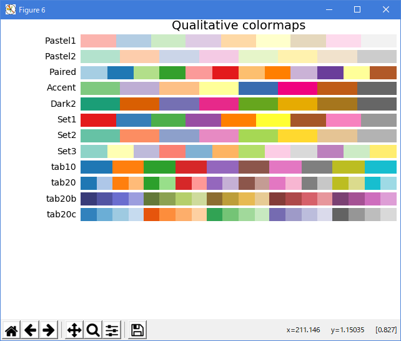Pick the brown swatch in tab10
Screen dimensions: 401x341
pos(254,167)
